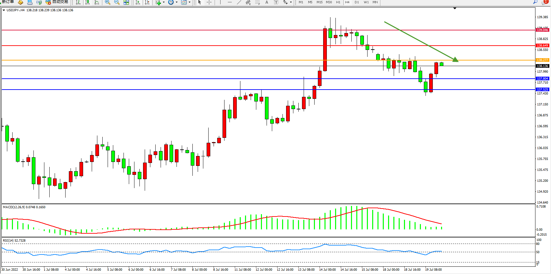Select the crosshair tool
Viewport: 551px width, 274px height.
tap(209, 2)
